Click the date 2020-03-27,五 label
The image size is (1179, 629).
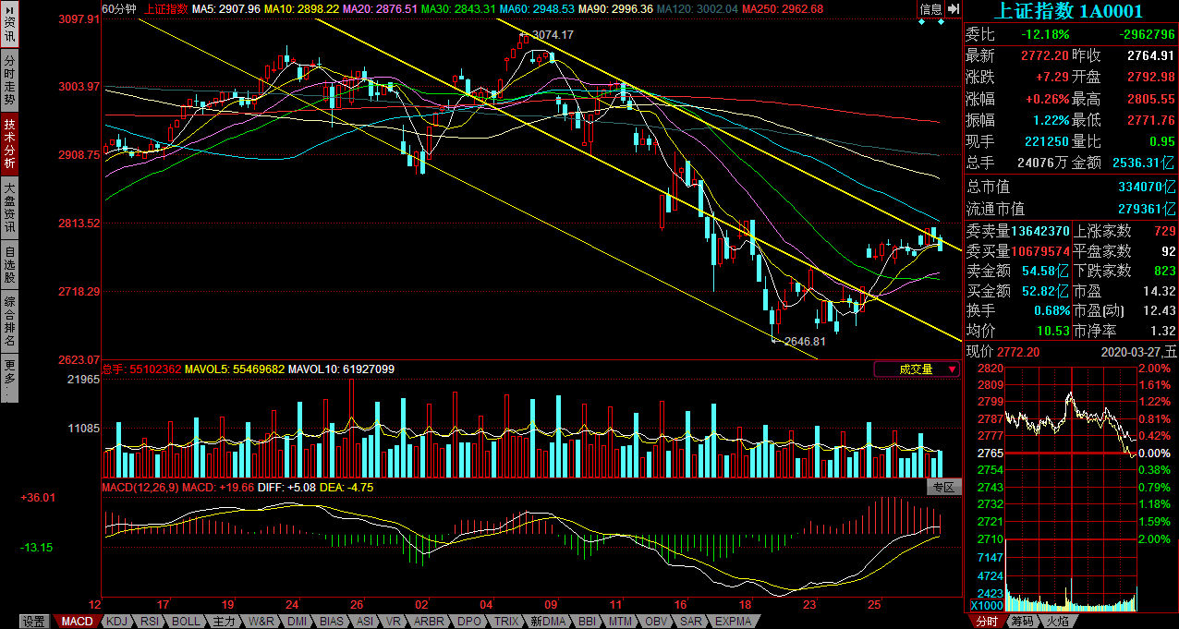1139,352
